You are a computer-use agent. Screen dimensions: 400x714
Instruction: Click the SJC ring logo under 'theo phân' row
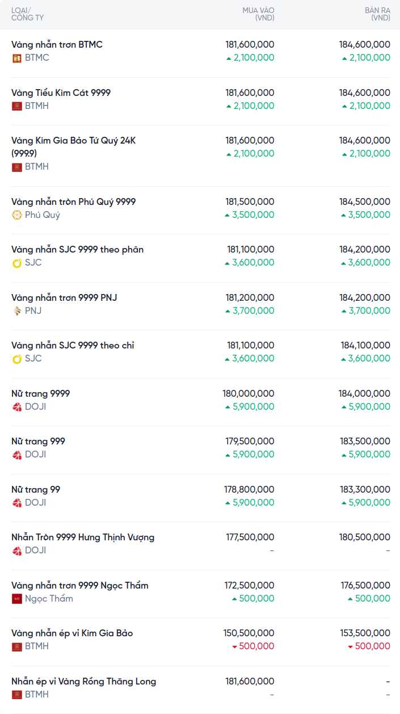tap(17, 263)
